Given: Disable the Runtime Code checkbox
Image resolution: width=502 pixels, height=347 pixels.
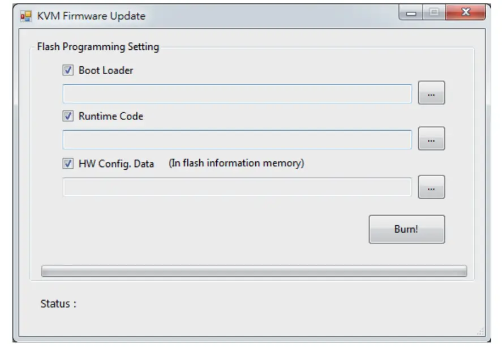Looking at the screenshot, I should click(x=67, y=117).
